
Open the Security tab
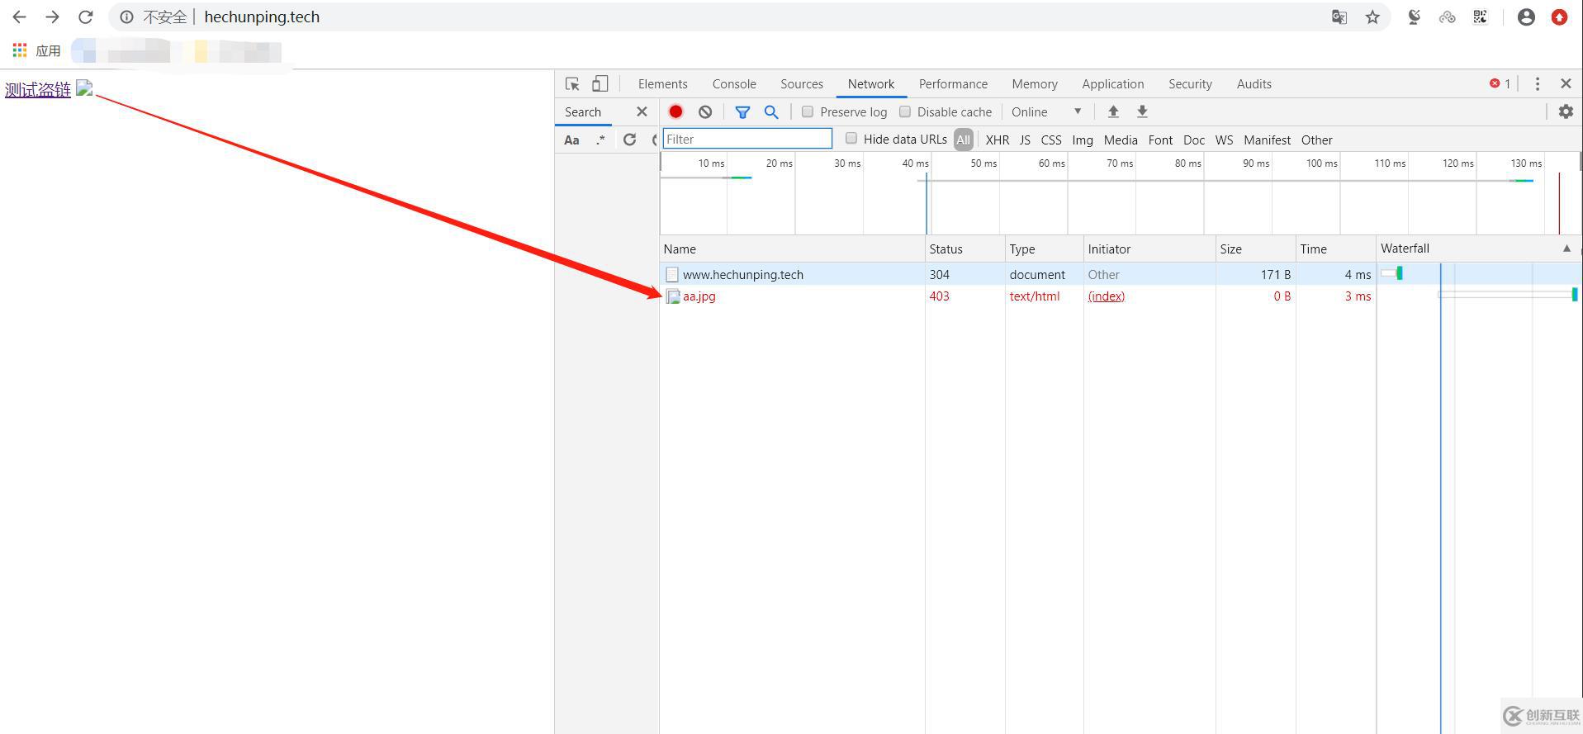1190,83
